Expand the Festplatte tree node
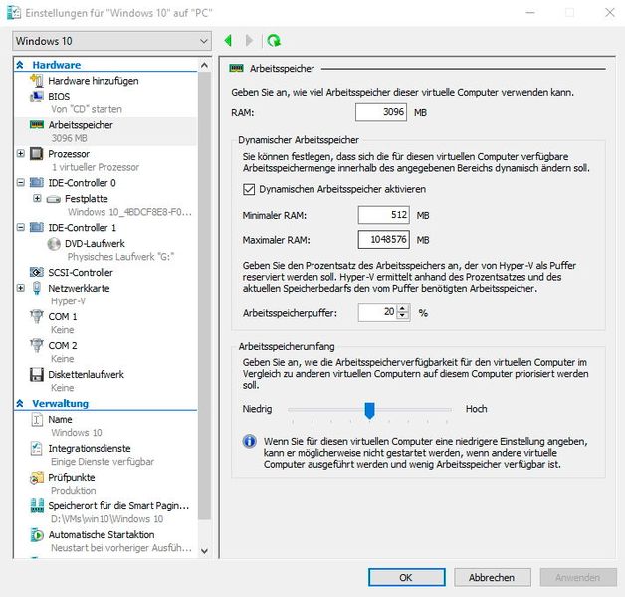The height and width of the screenshot is (597, 625). click(x=37, y=198)
